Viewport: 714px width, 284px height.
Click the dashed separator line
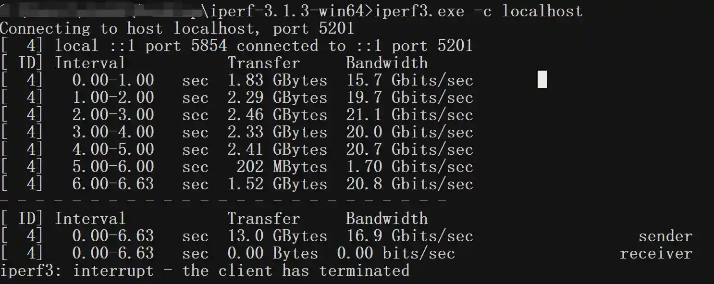click(223, 199)
